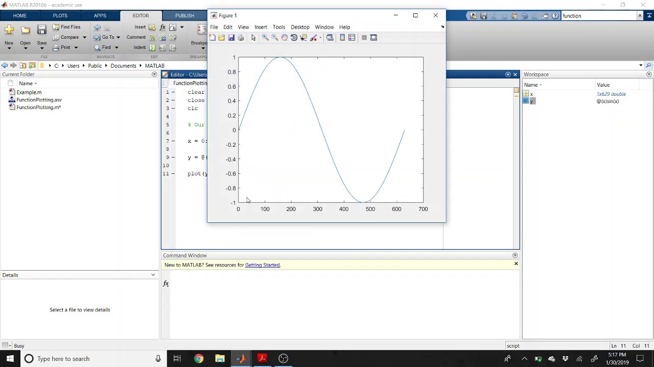Viewport: 654px width, 367px height.
Task: Click Open File icon in Figure 1 toolbar
Action: (221, 38)
